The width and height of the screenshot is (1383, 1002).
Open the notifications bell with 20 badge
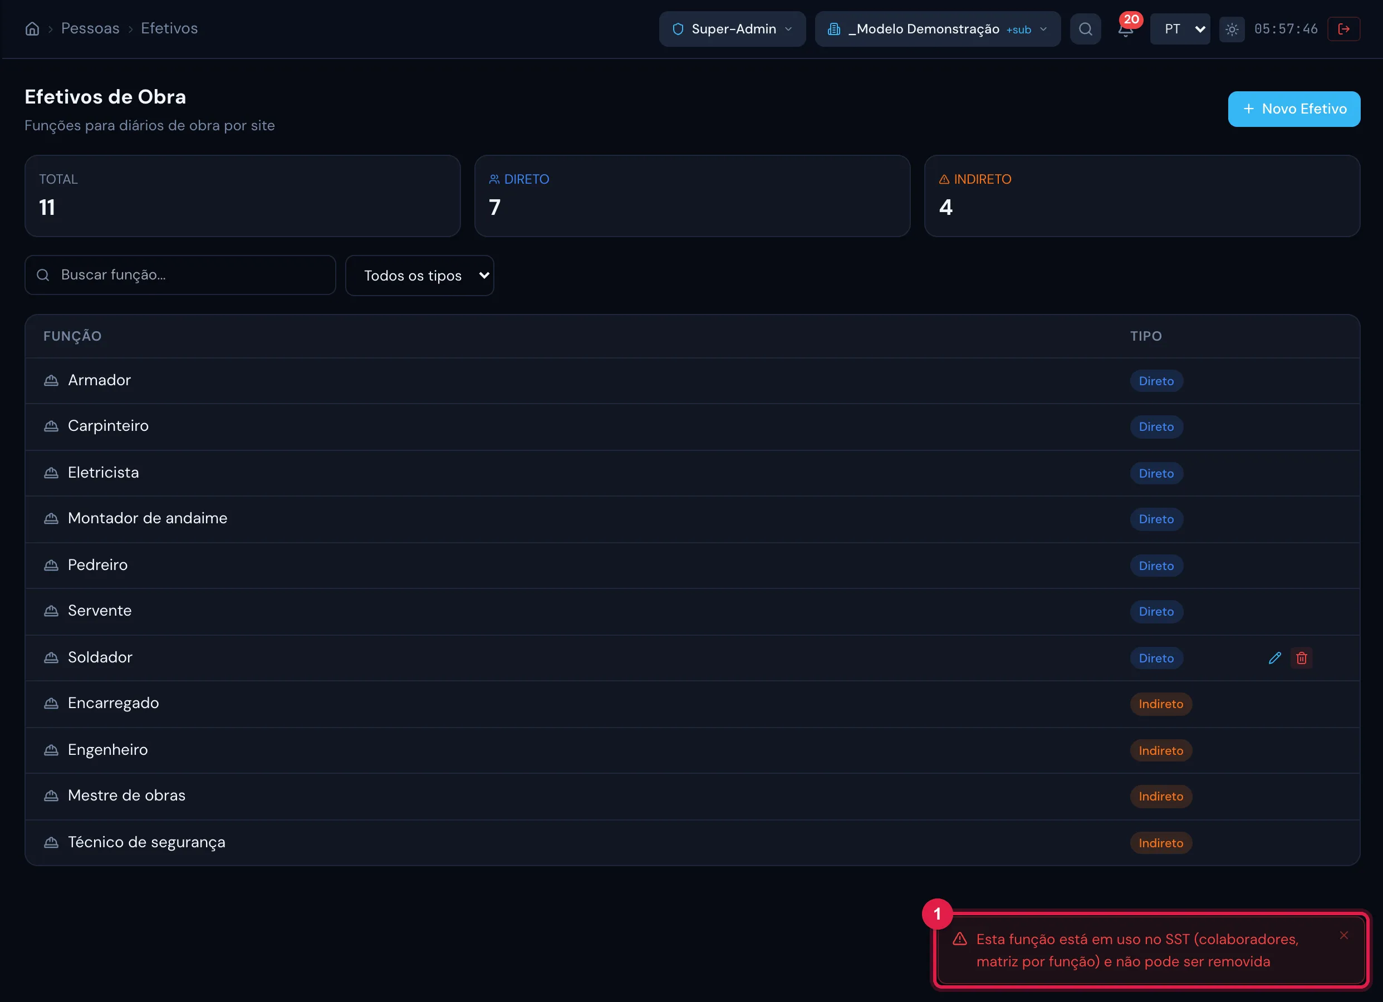(x=1126, y=28)
